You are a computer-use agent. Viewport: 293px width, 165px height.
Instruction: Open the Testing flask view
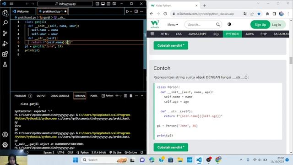point(5,64)
